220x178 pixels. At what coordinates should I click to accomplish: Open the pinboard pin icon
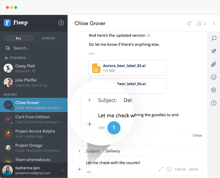(x=214, y=51)
